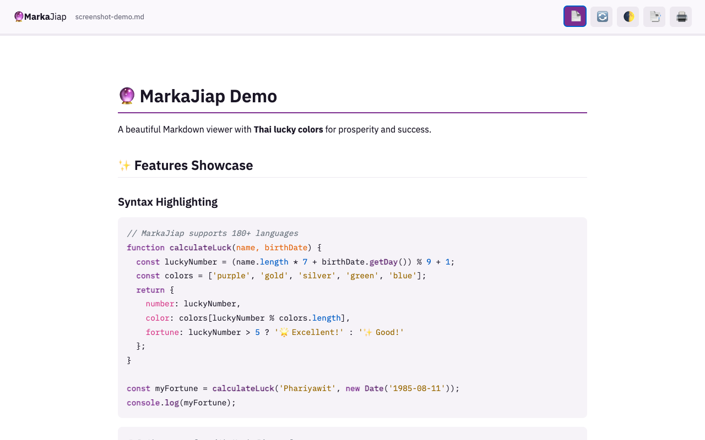The width and height of the screenshot is (705, 440).
Task: Click the "Syntax Highlighting" subheading
Action: click(x=167, y=202)
